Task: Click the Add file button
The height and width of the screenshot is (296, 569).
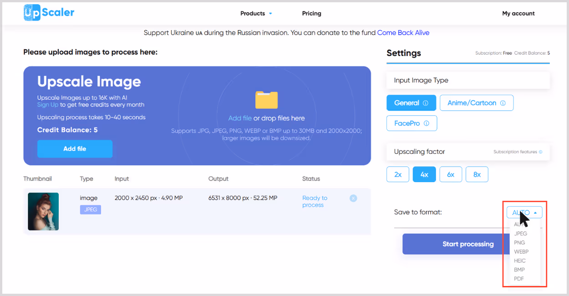Action: point(75,149)
